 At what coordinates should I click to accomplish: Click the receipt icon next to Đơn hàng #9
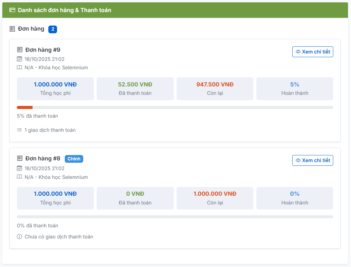pyautogui.click(x=20, y=50)
